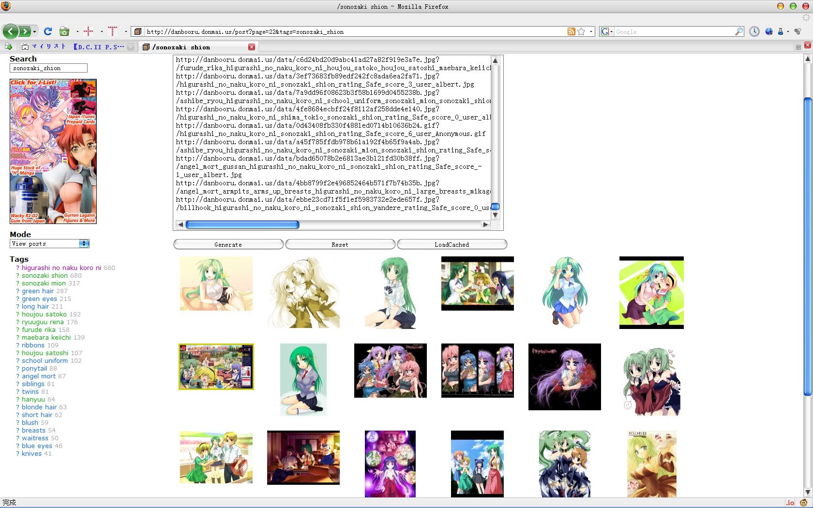Click the Google search input field

(x=674, y=31)
